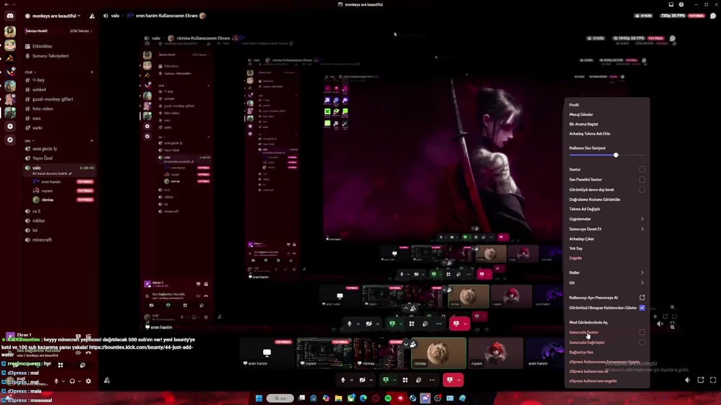The image size is (721, 405).
Task: Pop out the stream to separate window
Action: pyautogui.click(x=701, y=380)
